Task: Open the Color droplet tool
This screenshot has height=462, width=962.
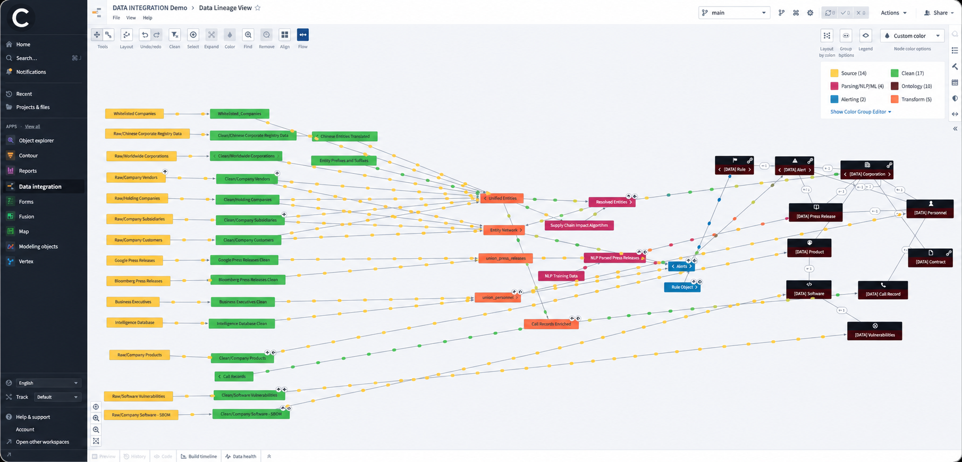Action: click(x=230, y=35)
